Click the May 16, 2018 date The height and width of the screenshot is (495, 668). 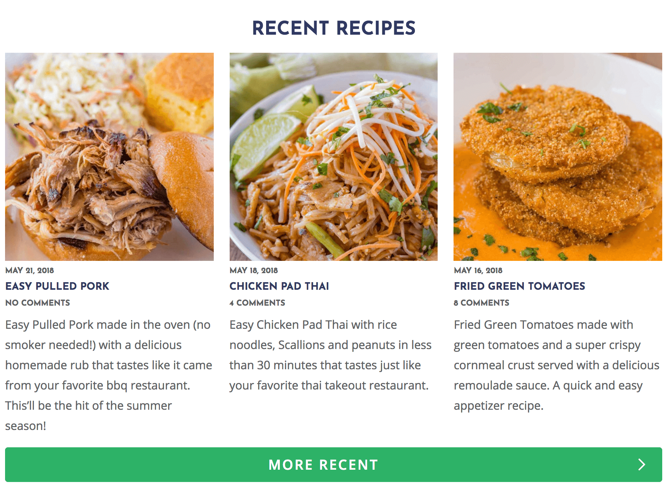click(x=478, y=270)
